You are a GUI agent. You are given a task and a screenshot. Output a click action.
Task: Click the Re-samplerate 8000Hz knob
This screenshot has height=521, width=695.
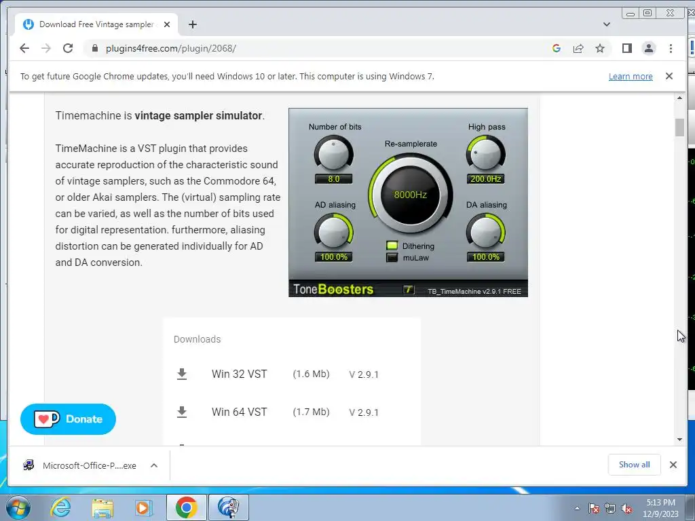click(411, 194)
